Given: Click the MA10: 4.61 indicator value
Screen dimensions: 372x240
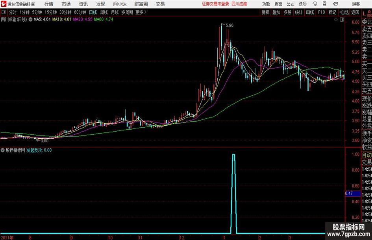Looking at the screenshot, I should coord(62,19).
